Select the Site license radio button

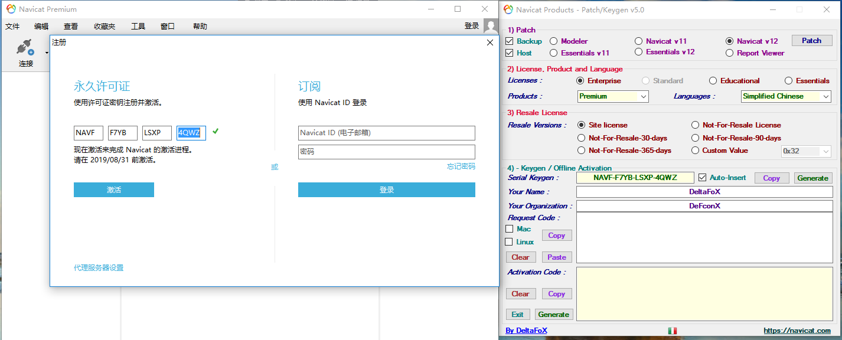click(x=581, y=125)
